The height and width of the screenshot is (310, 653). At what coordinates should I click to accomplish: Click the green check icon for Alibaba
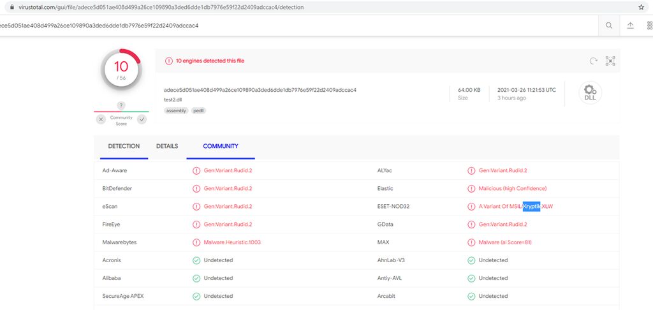click(196, 278)
